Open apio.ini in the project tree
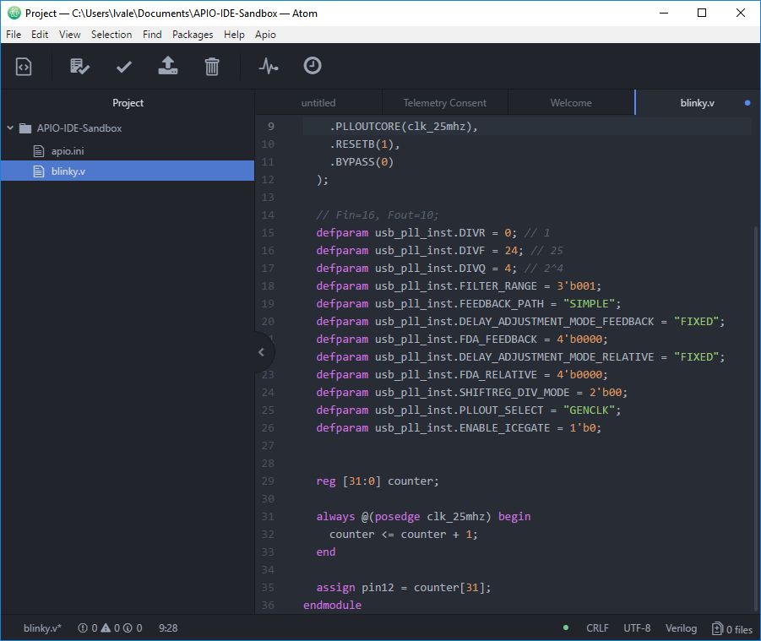Screen dimensions: 761x641 coord(66,150)
